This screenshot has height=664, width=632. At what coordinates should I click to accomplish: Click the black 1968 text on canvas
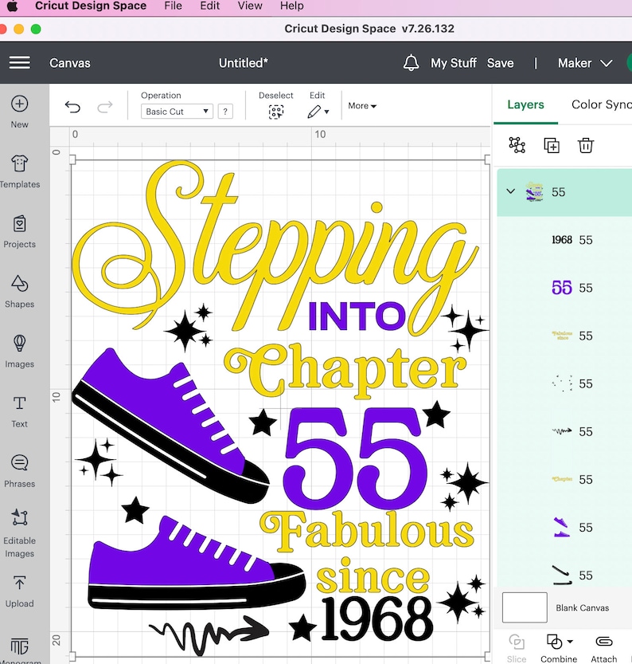pyautogui.click(x=377, y=619)
